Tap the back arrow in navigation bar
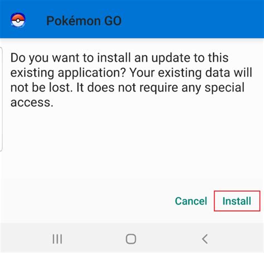Image resolution: width=264 pixels, height=253 pixels. 205,239
